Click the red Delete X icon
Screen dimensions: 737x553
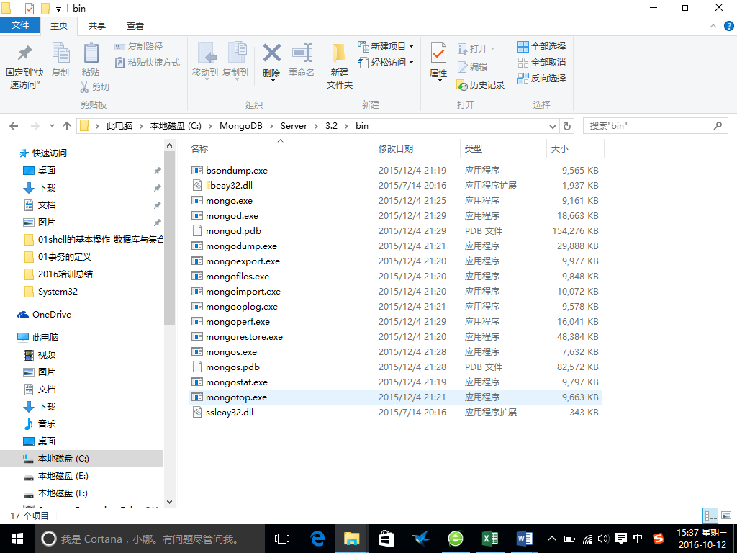click(x=271, y=53)
